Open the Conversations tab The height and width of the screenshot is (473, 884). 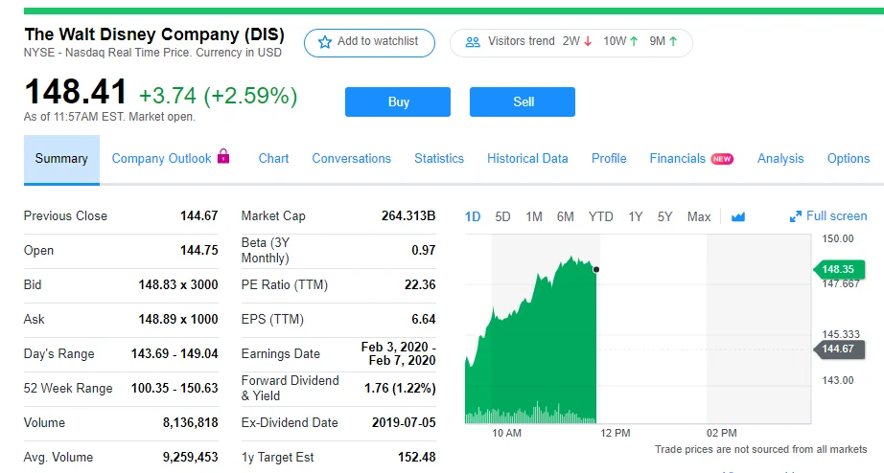point(351,159)
